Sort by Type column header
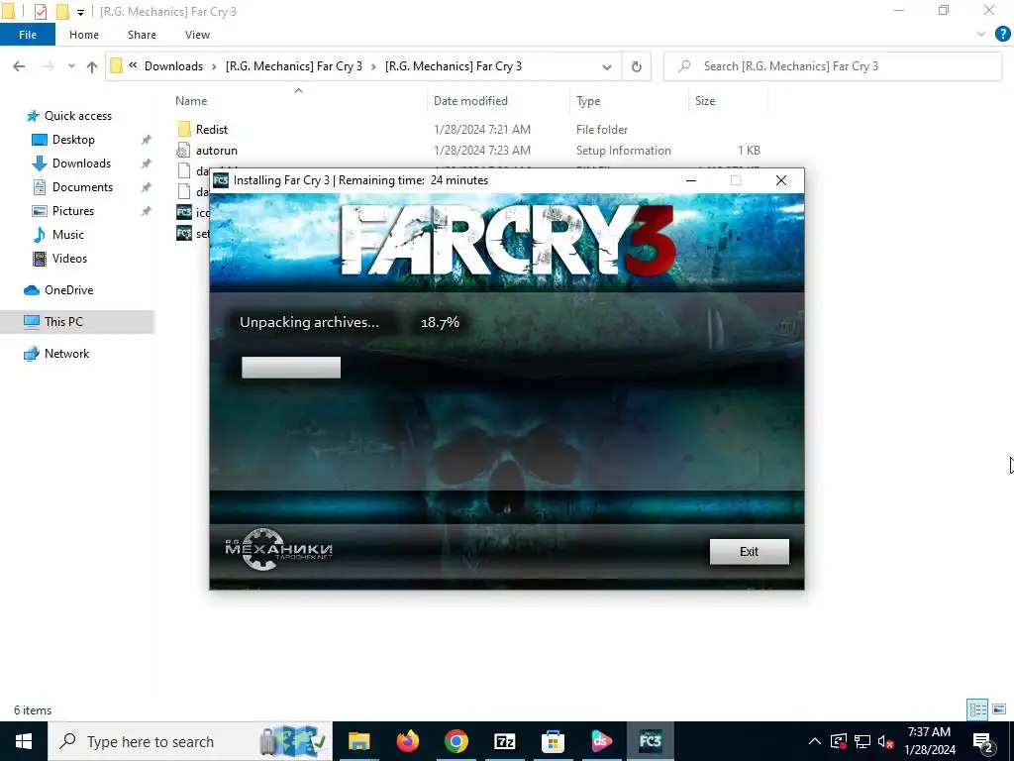This screenshot has width=1014, height=761. [588, 100]
